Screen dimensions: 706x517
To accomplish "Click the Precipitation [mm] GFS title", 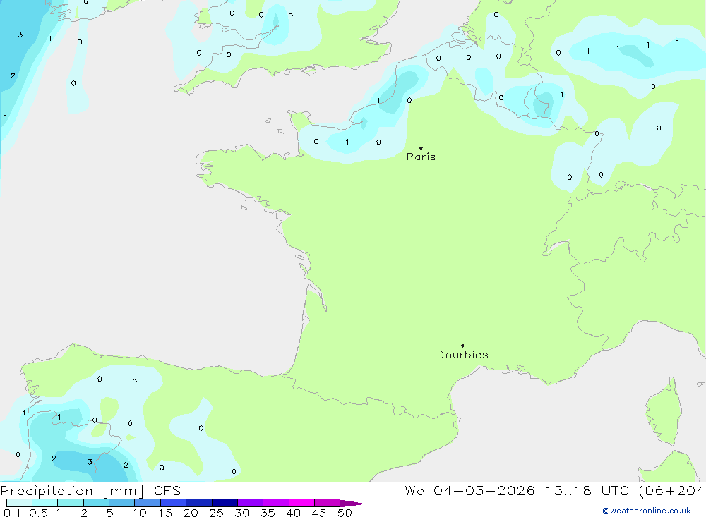I will (x=90, y=490).
